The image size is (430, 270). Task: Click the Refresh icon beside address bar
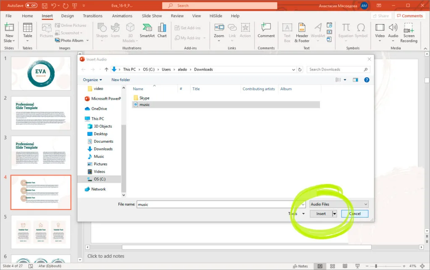pos(300,70)
